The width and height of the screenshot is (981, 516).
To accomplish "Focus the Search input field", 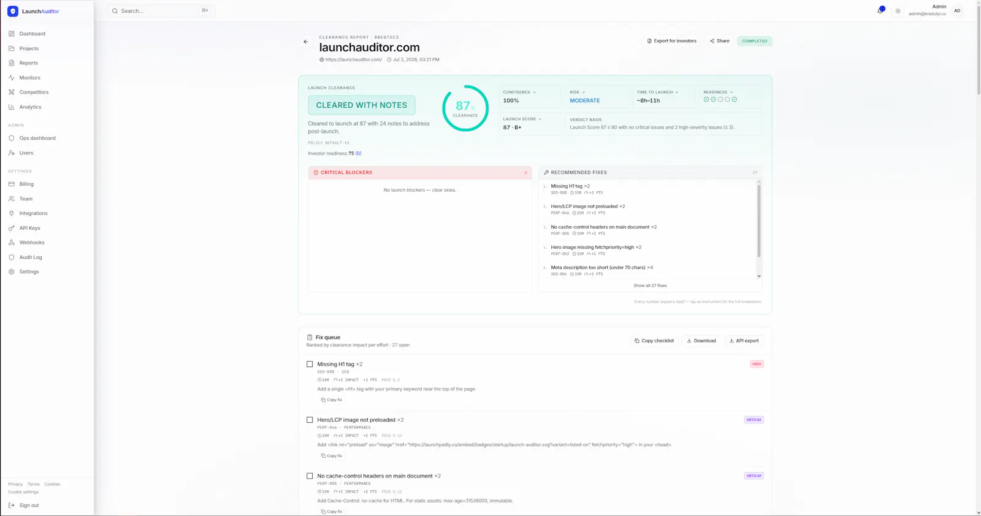I will click(161, 11).
